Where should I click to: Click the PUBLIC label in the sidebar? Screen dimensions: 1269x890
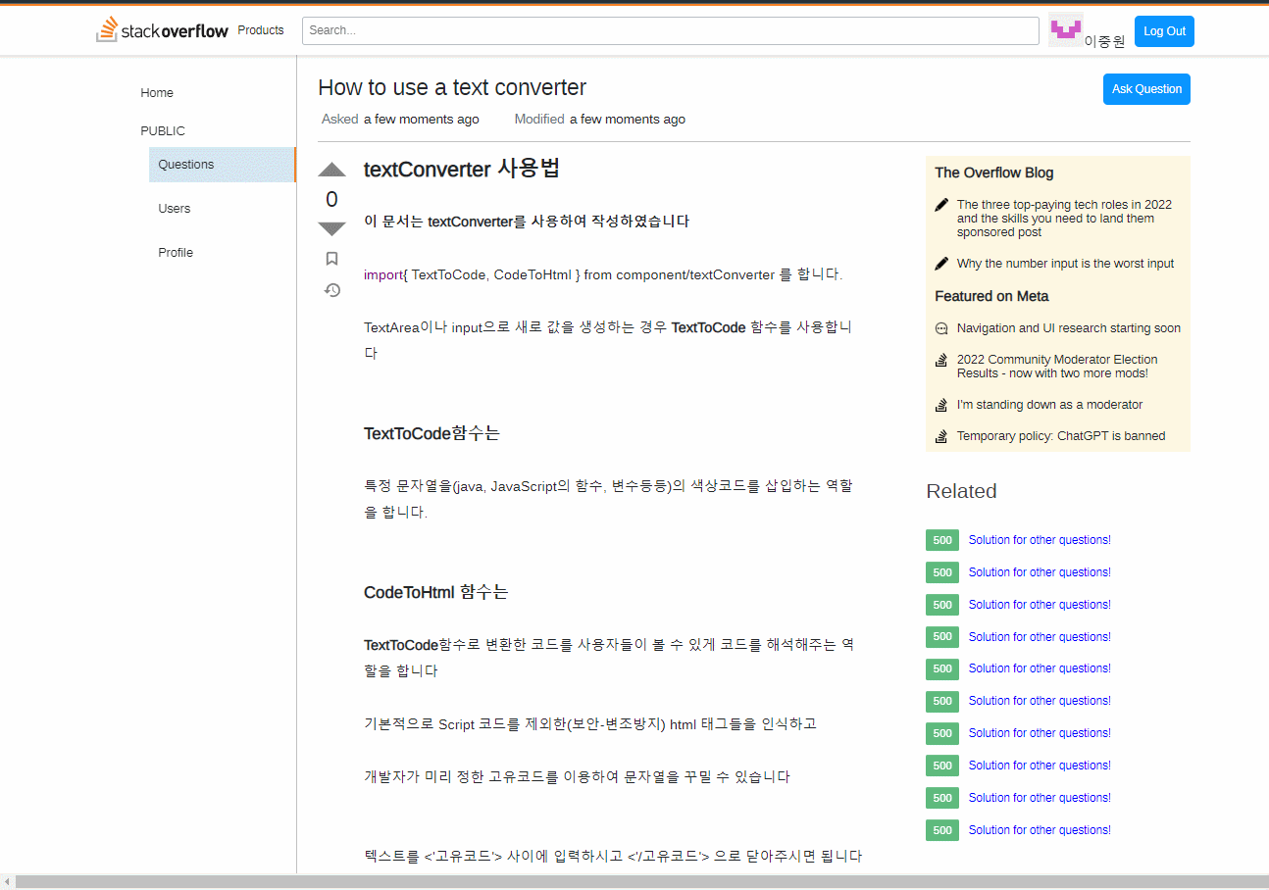pyautogui.click(x=163, y=131)
